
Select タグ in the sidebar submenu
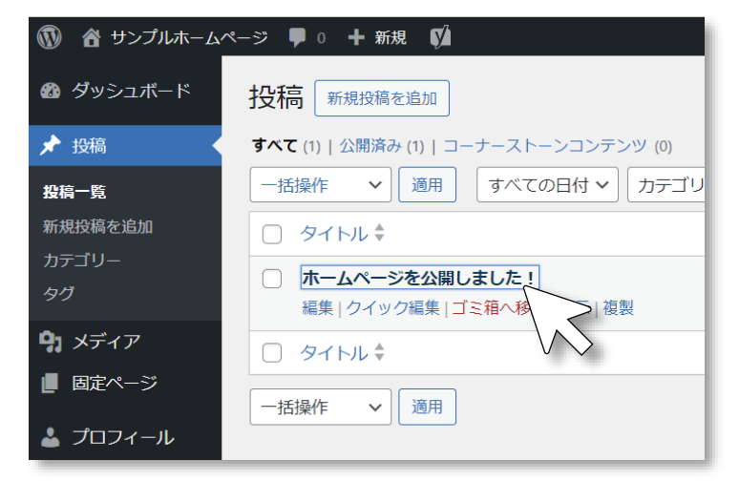click(58, 293)
